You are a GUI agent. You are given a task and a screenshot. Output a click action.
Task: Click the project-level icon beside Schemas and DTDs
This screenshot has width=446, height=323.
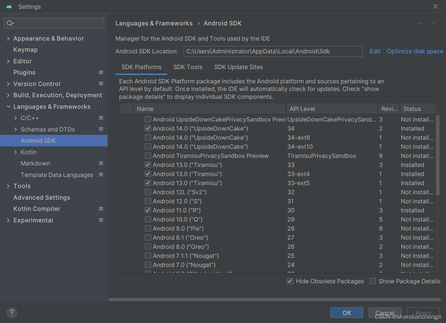coord(101,129)
